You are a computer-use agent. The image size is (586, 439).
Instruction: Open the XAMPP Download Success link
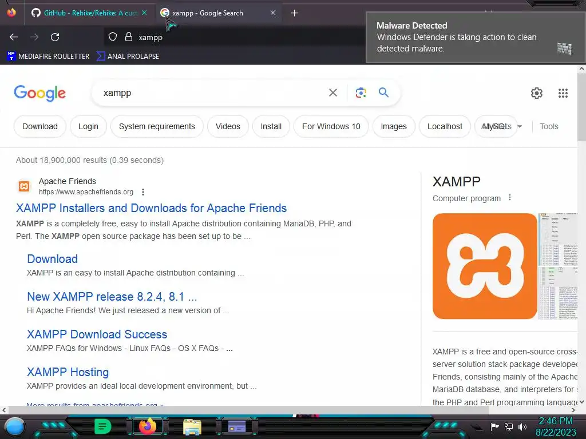[x=97, y=334]
